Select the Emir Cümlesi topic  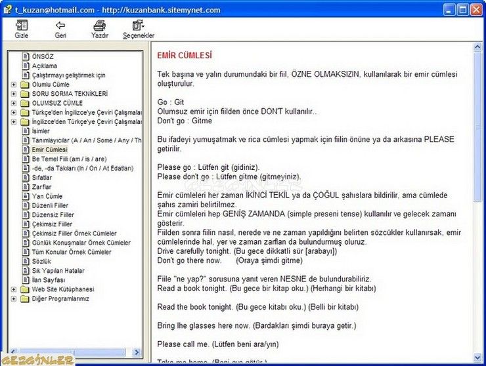[50, 150]
